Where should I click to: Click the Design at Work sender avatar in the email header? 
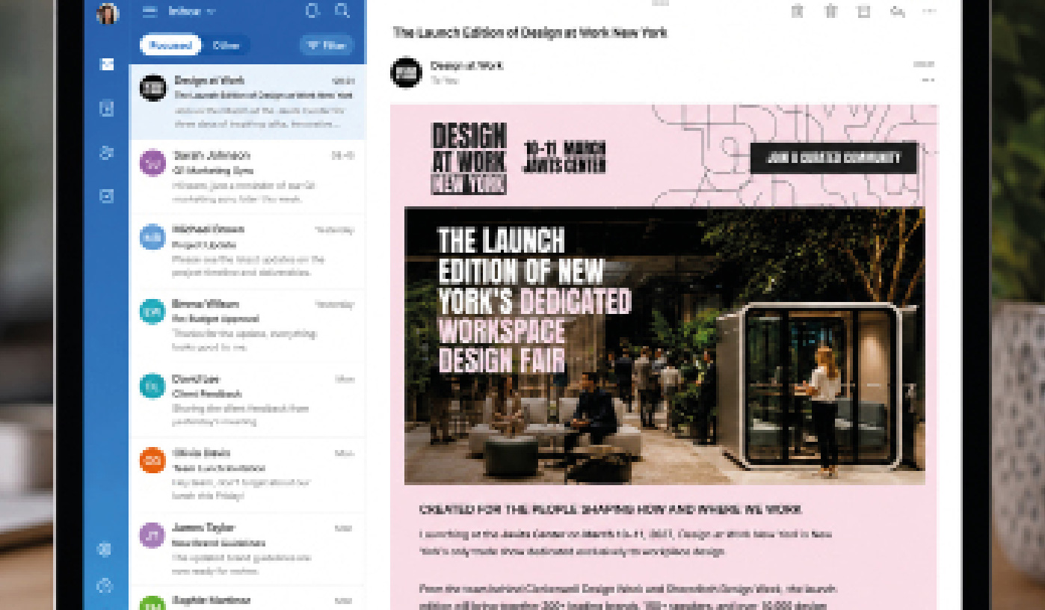click(406, 72)
